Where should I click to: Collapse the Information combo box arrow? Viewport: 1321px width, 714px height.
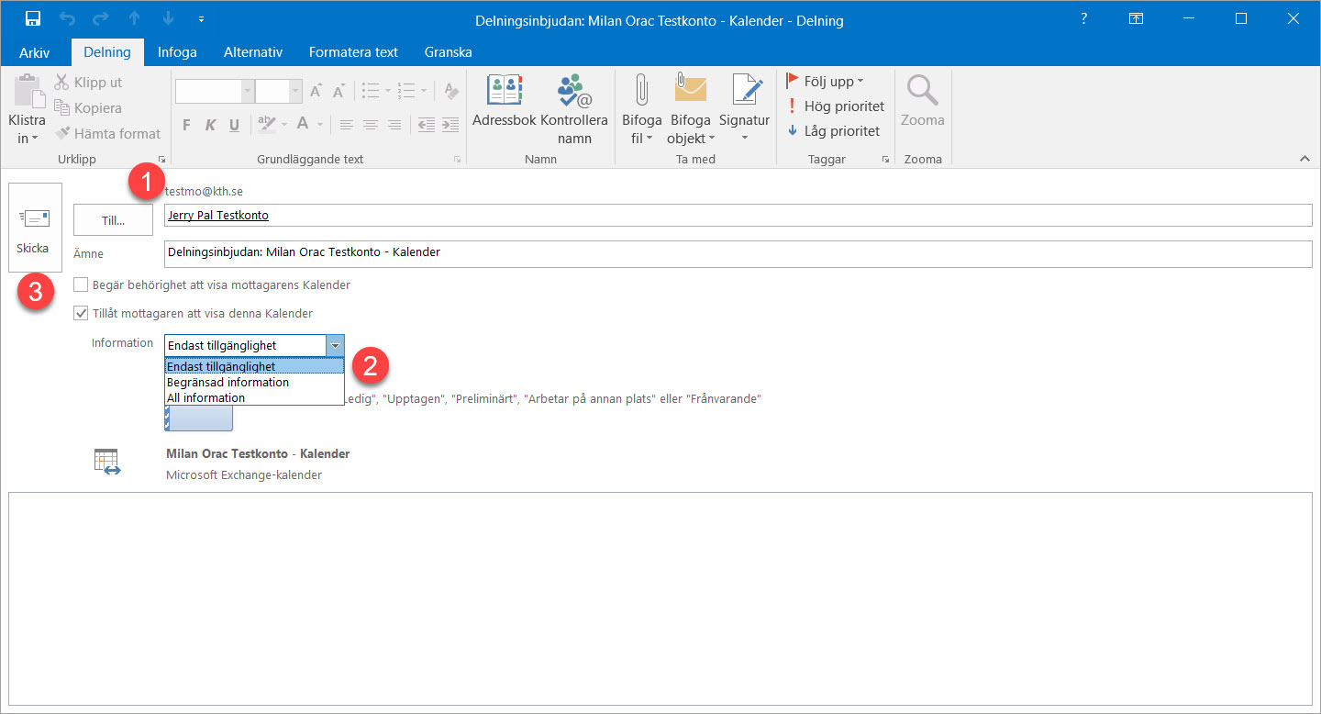tap(336, 345)
